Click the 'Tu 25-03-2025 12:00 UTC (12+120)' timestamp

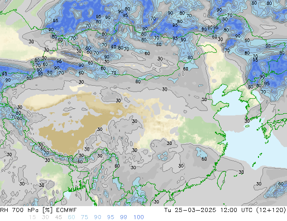225,210
